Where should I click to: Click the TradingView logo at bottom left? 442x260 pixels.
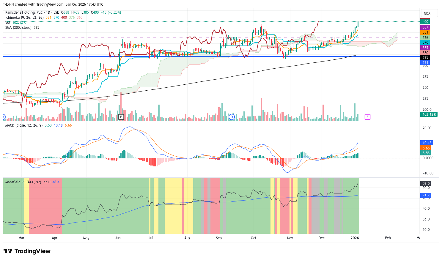[27, 251]
